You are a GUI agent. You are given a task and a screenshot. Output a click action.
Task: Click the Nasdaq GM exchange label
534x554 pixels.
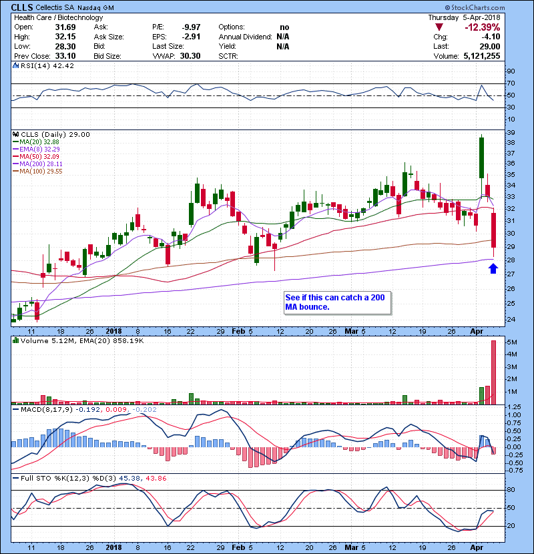point(95,8)
